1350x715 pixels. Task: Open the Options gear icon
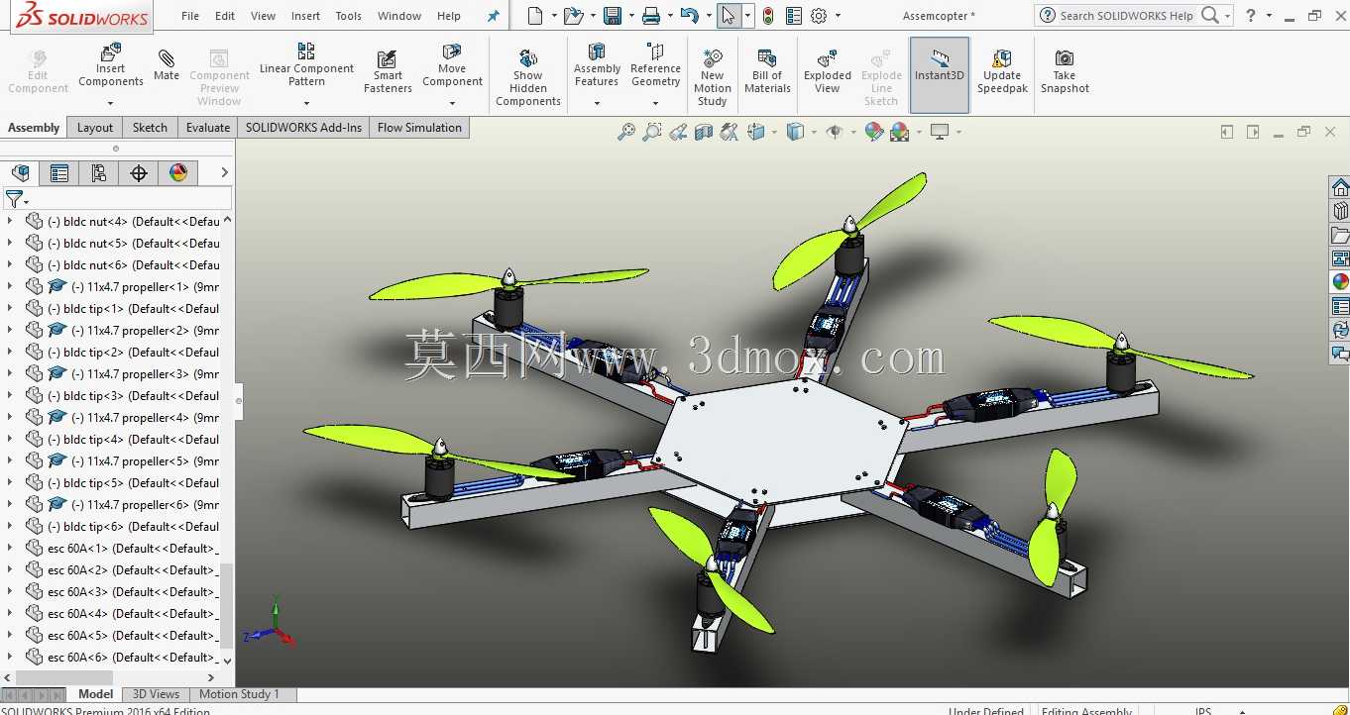(819, 16)
